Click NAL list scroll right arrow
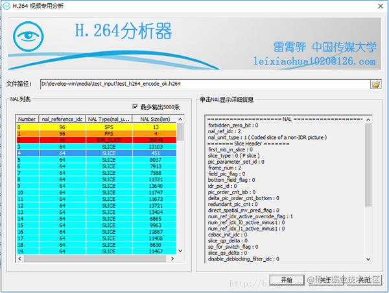Image resolution: width=389 pixels, height=293 pixels. click(172, 259)
